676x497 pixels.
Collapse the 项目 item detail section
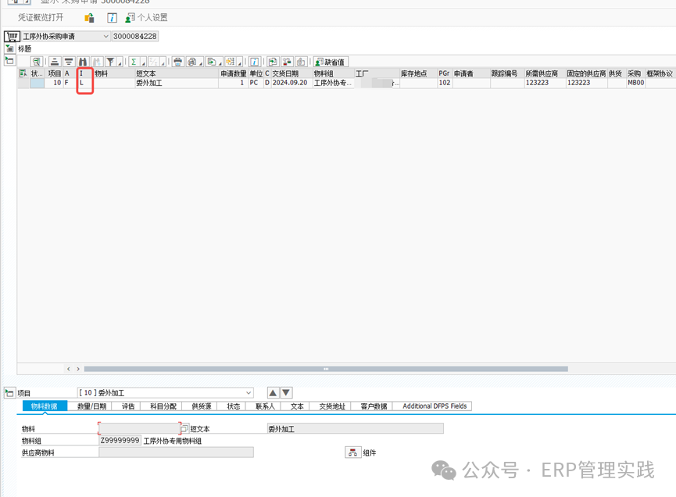(x=9, y=393)
